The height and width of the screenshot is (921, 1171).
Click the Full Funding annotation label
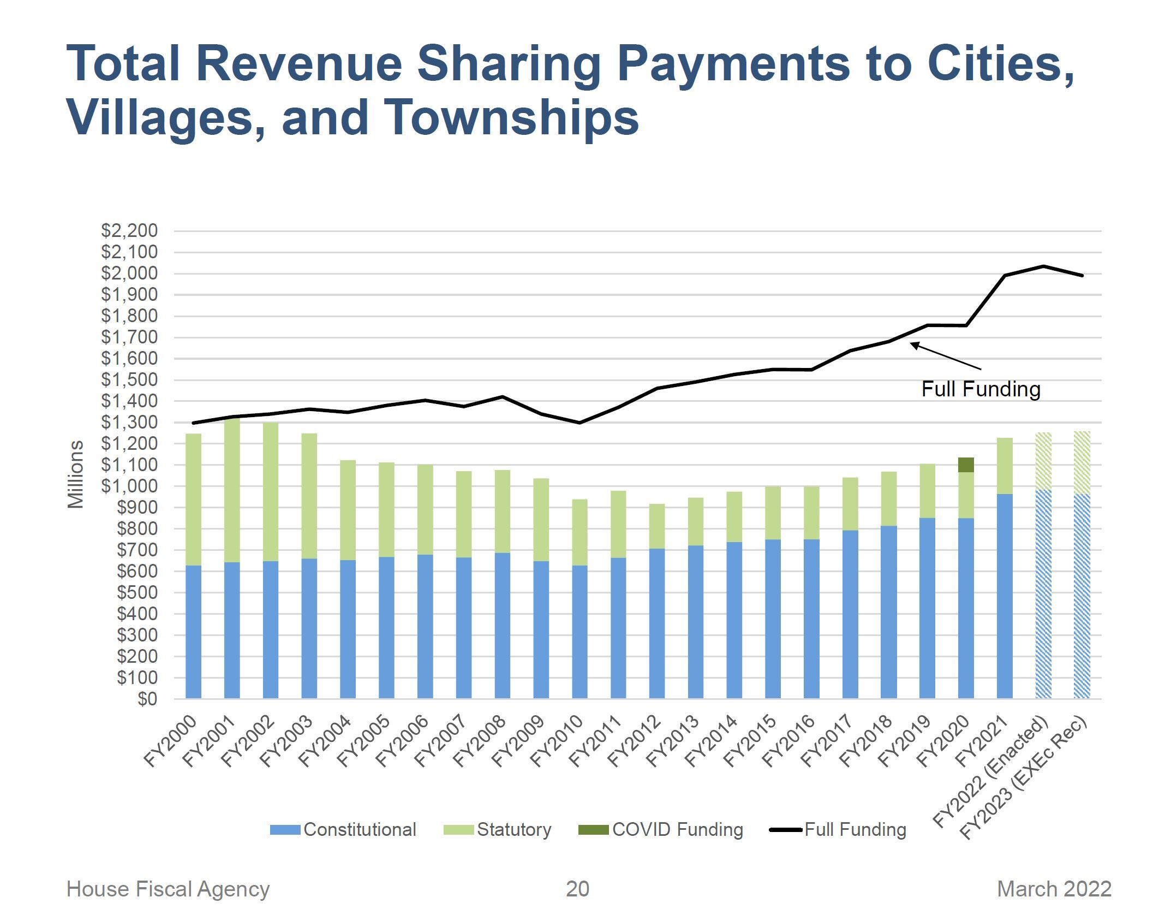tap(981, 389)
